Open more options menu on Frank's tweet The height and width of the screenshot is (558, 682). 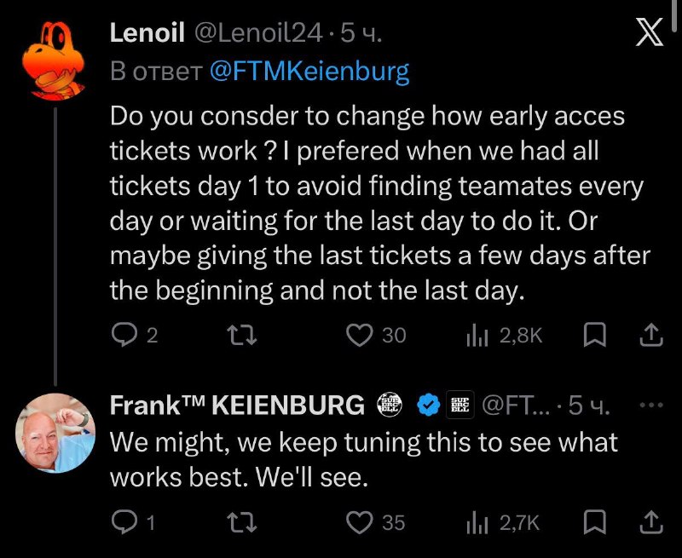[x=650, y=406]
